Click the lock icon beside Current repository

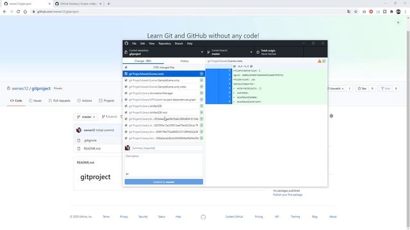[x=126, y=52]
